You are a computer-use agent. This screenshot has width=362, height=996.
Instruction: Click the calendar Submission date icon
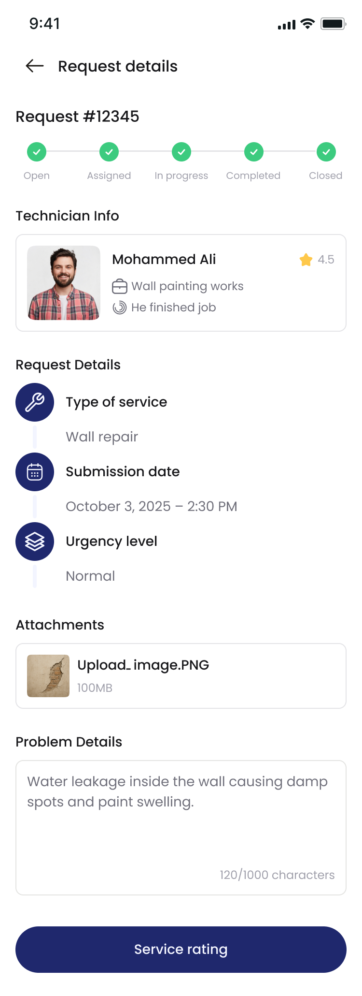tap(35, 472)
